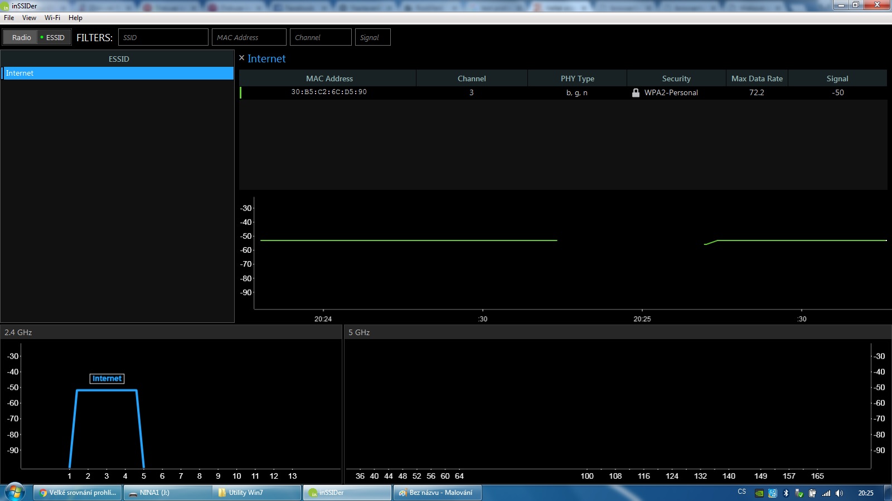Click the lock icon beside WPA2-Personal
892x501 pixels.
(636, 92)
